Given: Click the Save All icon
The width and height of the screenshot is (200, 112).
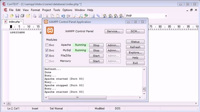Looking at the screenshot, I should tap(22, 16).
